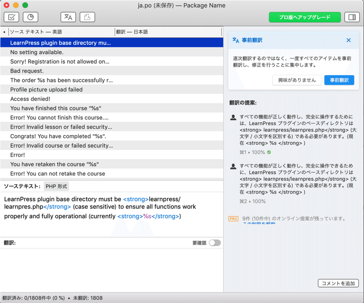Select row 'Error! Invalid course or failed security...'
364x303 pixels.
tap(111, 145)
